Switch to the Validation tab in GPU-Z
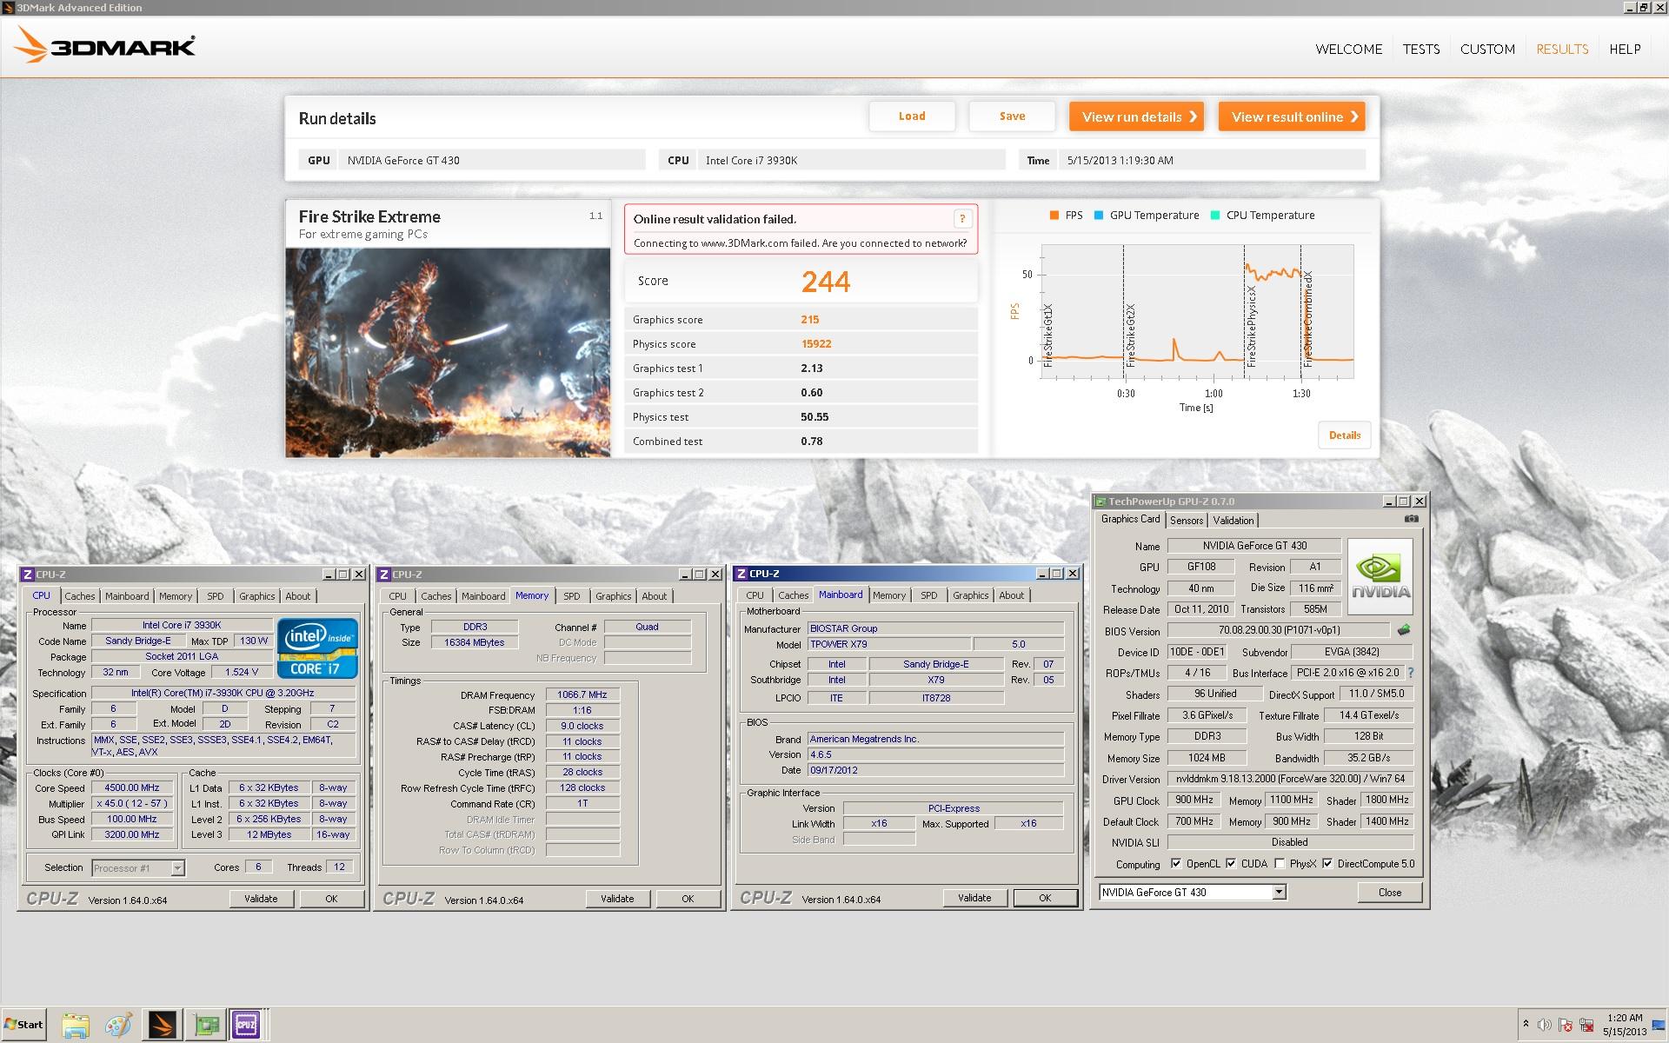Image resolution: width=1669 pixels, height=1043 pixels. [1233, 520]
